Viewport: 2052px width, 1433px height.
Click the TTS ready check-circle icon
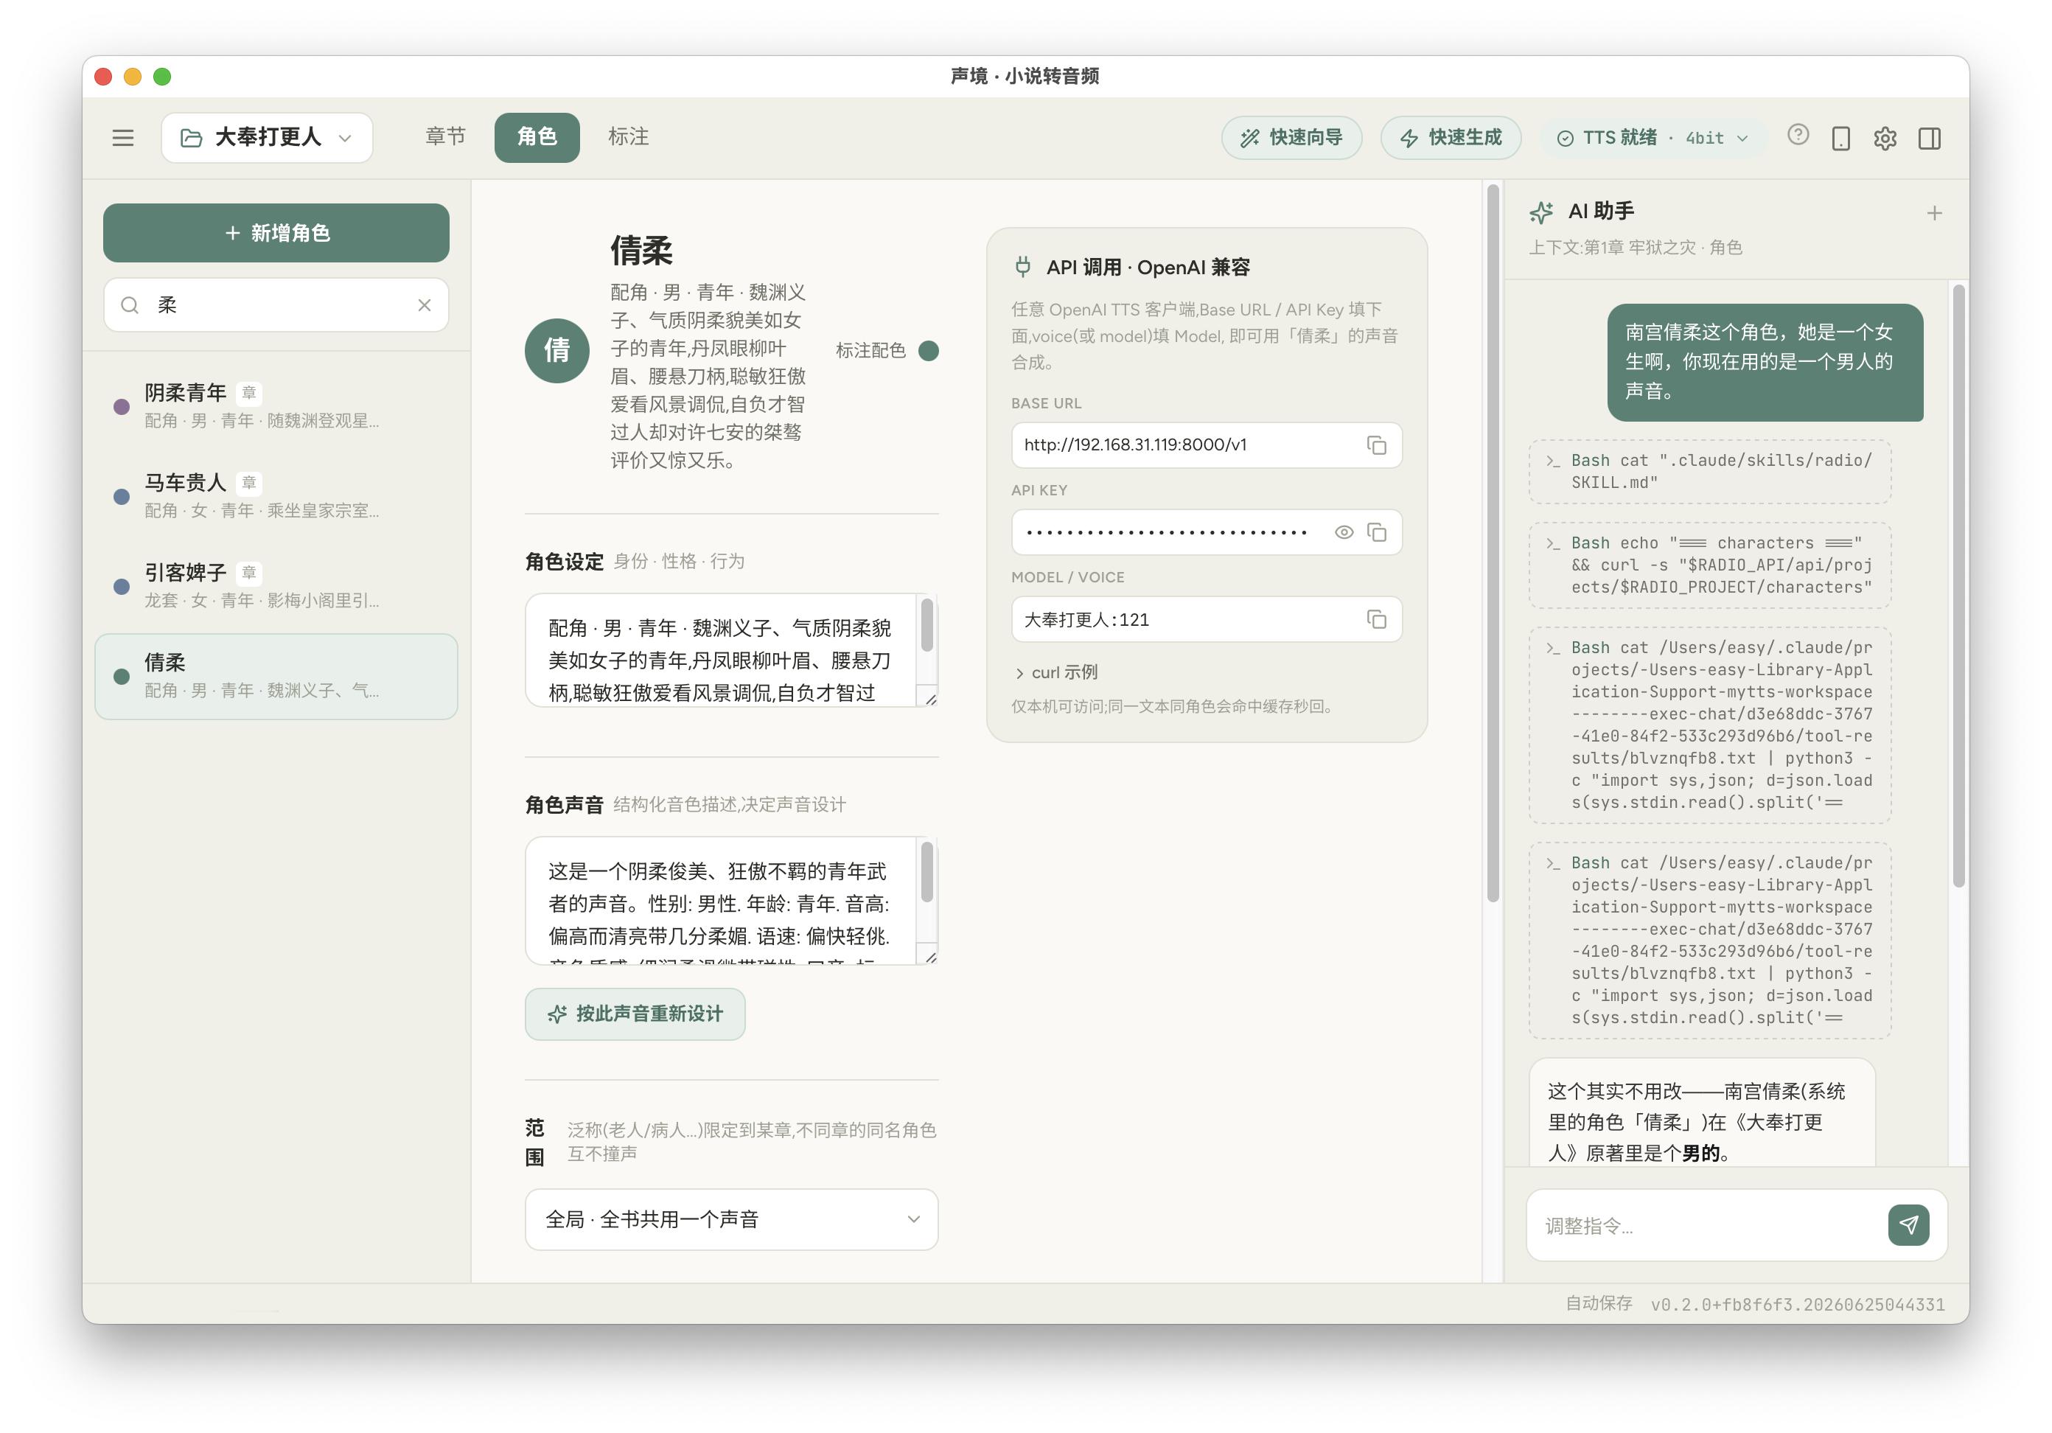(1565, 139)
